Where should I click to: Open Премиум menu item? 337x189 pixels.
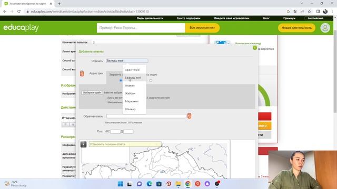pos(289,18)
